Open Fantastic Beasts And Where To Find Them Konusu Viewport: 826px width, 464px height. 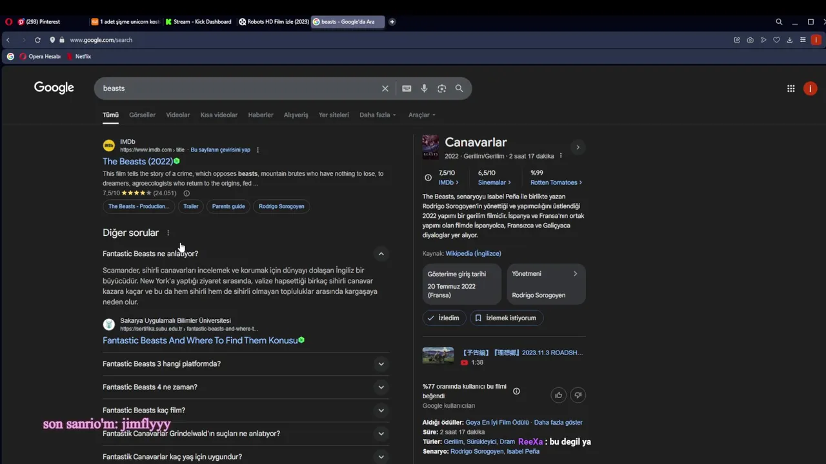(x=200, y=340)
